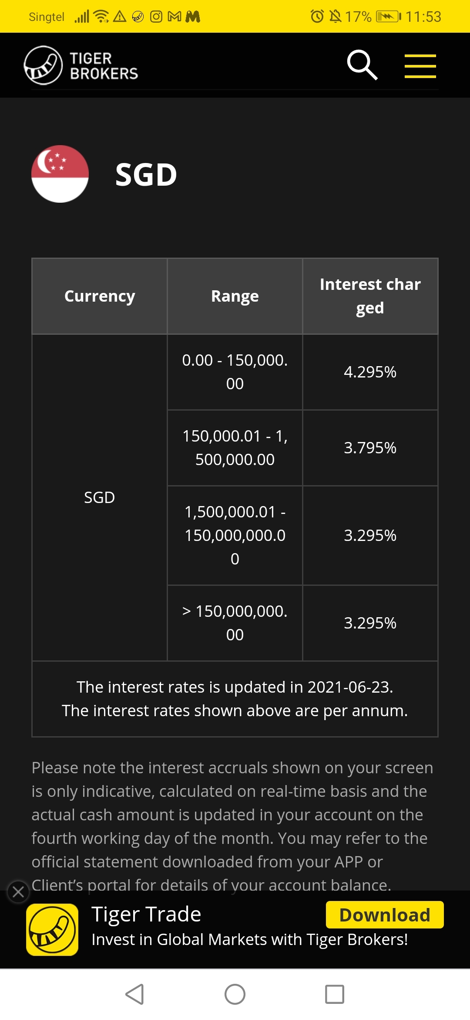Viewport: 470px width, 1020px height.
Task: Tap the Range column header
Action: pyautogui.click(x=235, y=296)
